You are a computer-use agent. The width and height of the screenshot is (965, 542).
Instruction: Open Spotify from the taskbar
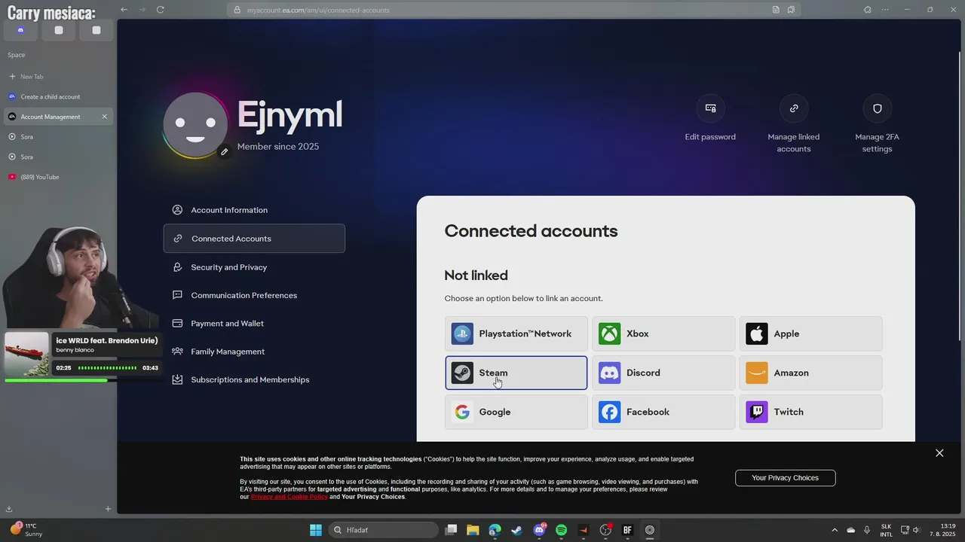click(x=561, y=530)
